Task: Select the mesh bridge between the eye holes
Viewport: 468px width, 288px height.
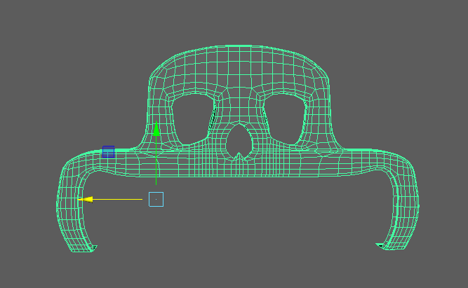Action: (x=239, y=105)
